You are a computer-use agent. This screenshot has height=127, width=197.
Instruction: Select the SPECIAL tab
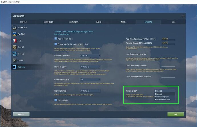[x=148, y=22]
